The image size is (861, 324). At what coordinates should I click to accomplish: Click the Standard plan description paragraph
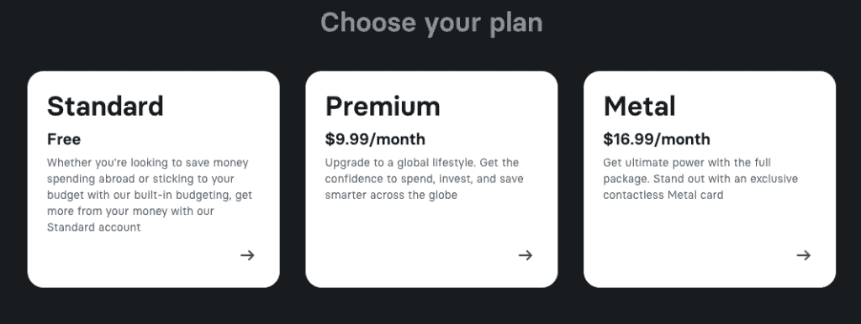[x=150, y=195]
